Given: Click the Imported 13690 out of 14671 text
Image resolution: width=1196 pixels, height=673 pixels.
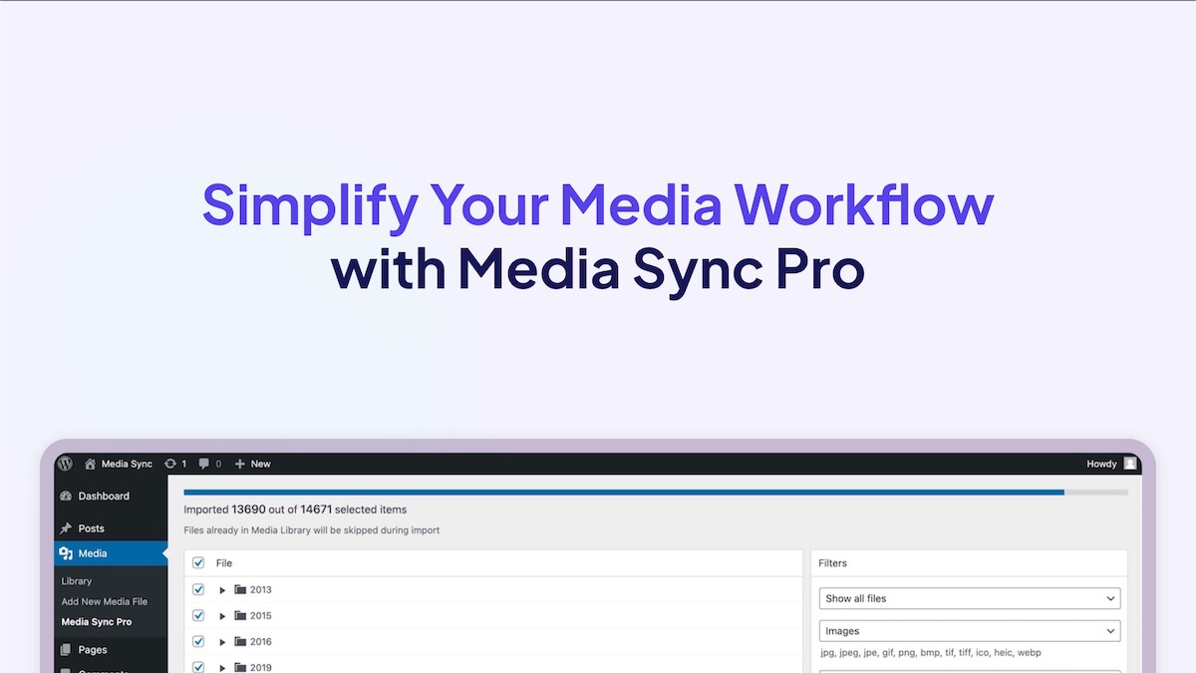Looking at the screenshot, I should tap(295, 509).
